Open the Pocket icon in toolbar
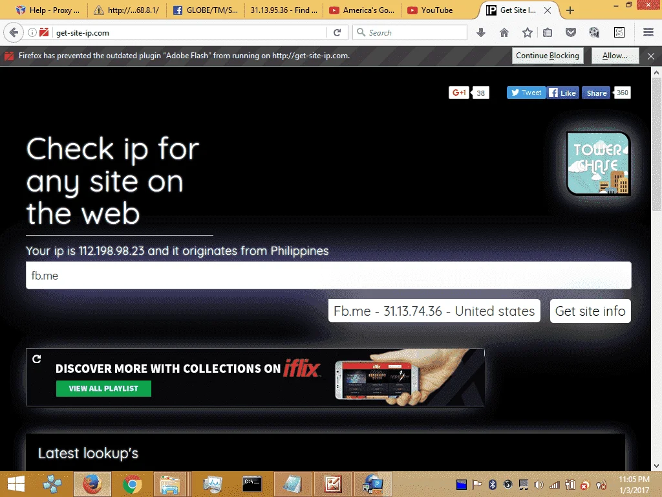 point(571,32)
